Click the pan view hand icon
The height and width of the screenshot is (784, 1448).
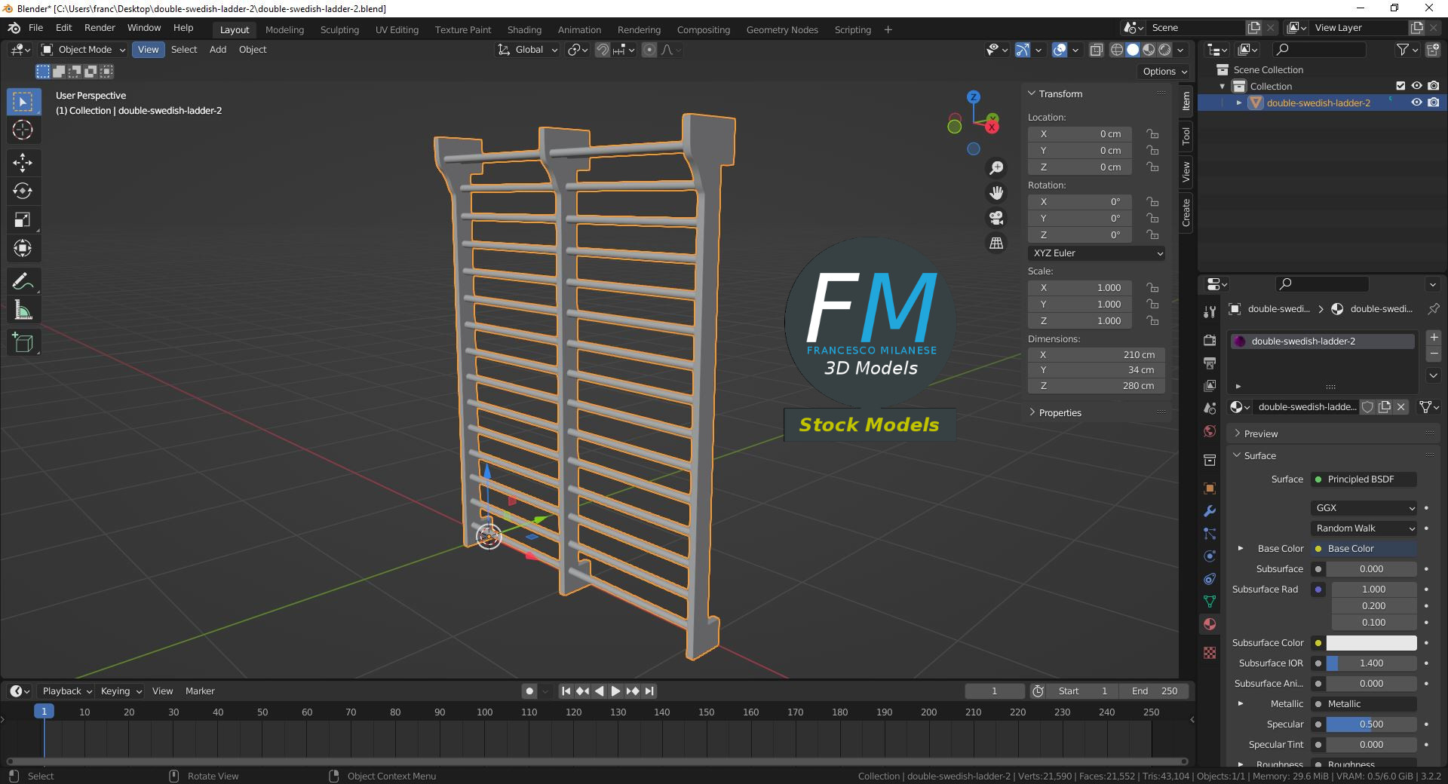pos(996,193)
